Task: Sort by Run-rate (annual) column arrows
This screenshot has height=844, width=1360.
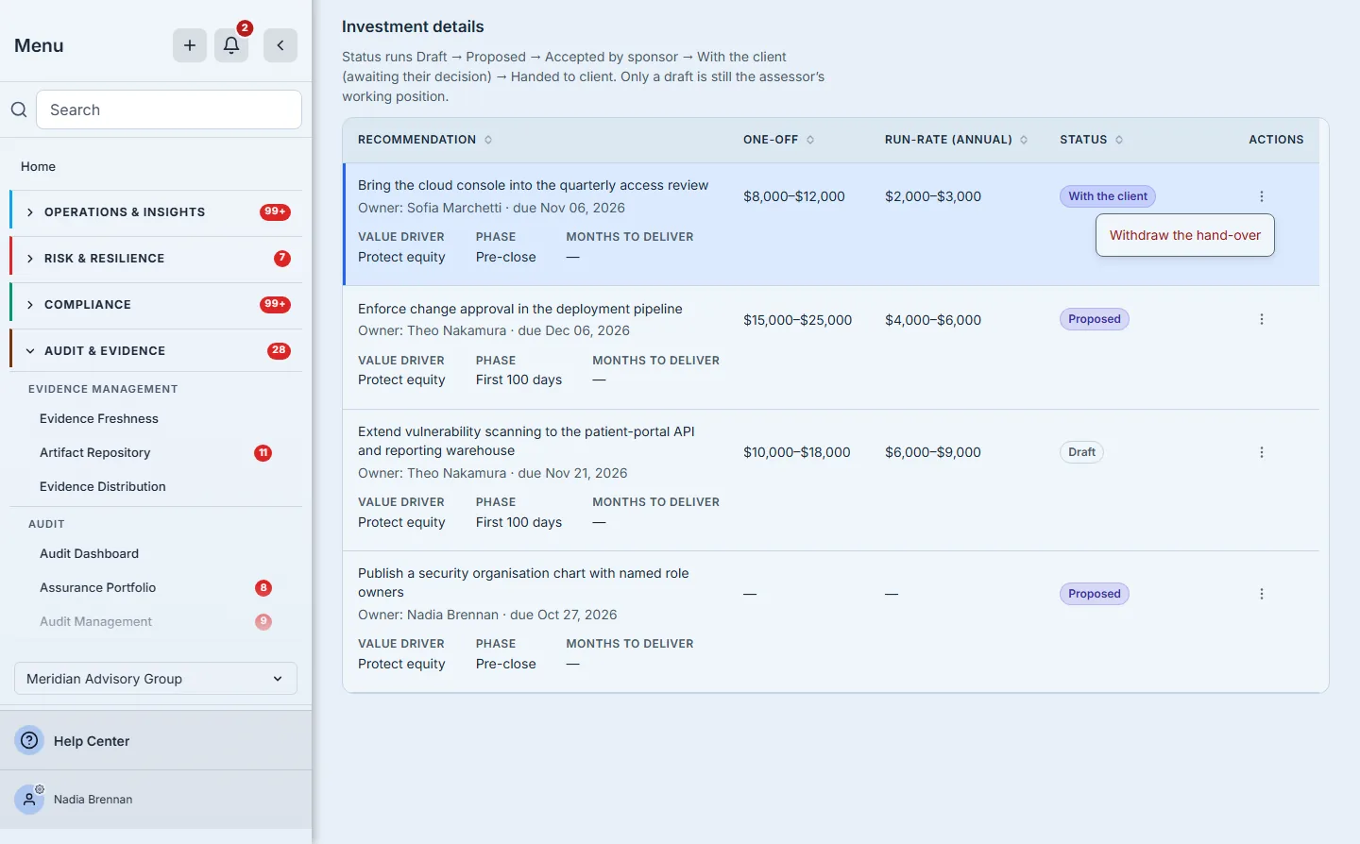Action: pyautogui.click(x=1024, y=140)
